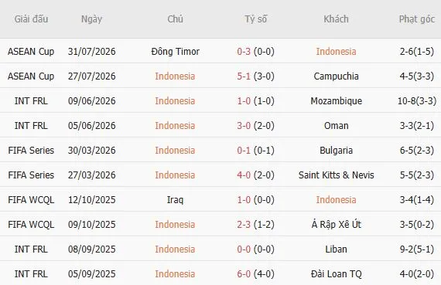Open Indonesia home team on 09/10/2025 row

(x=175, y=225)
